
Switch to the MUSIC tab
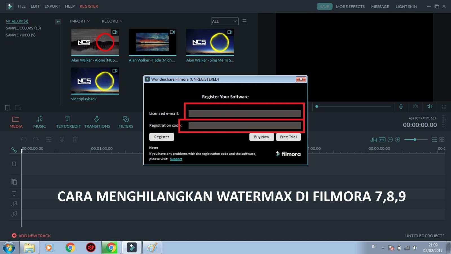[x=39, y=122]
